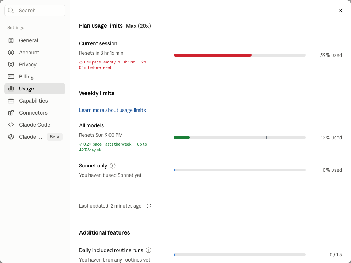This screenshot has height=263, width=351.
Task: Click the All models label
Action: [91, 125]
